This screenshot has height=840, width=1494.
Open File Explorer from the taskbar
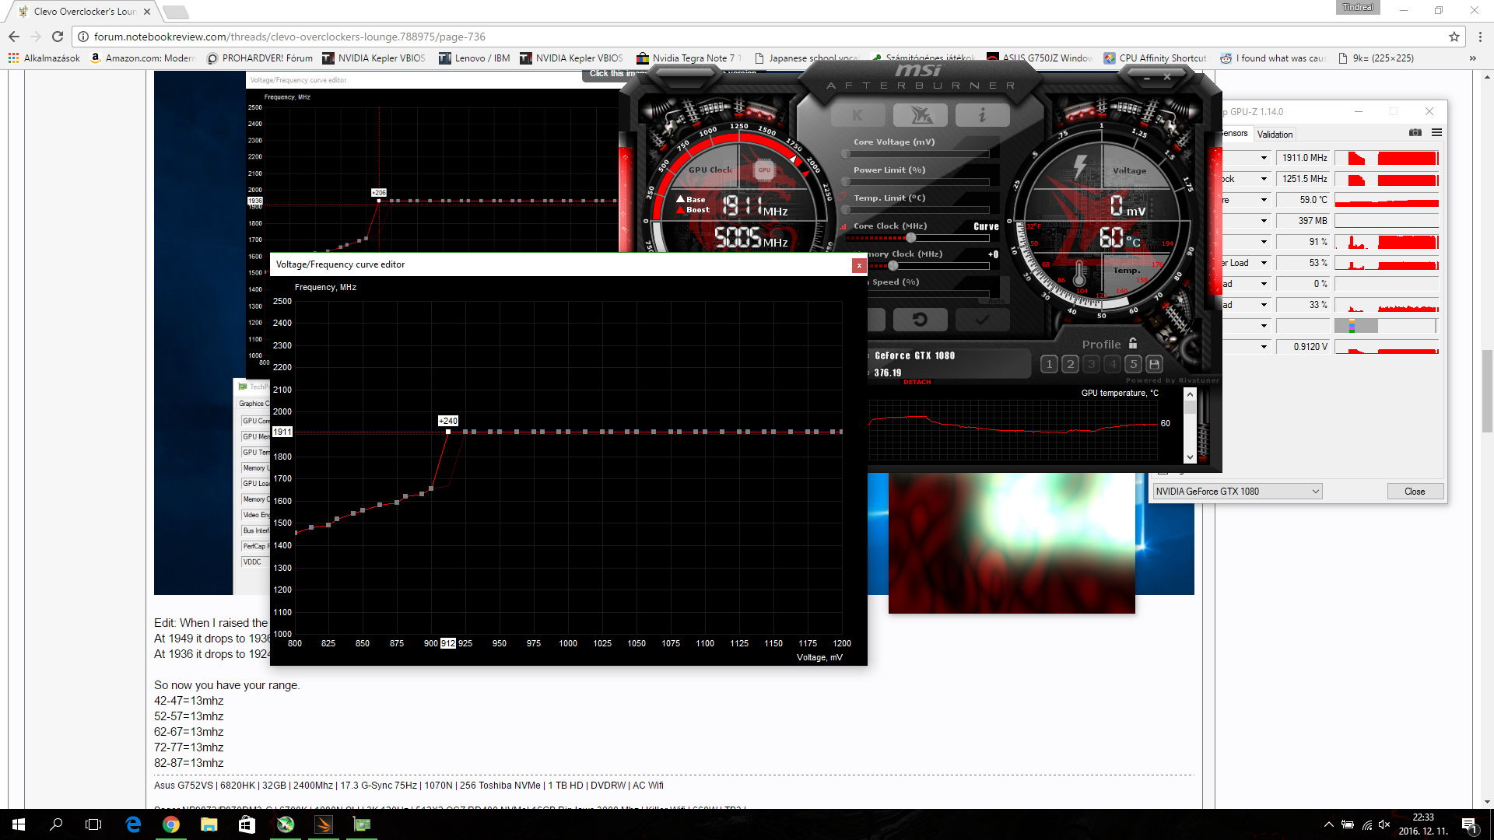(209, 824)
